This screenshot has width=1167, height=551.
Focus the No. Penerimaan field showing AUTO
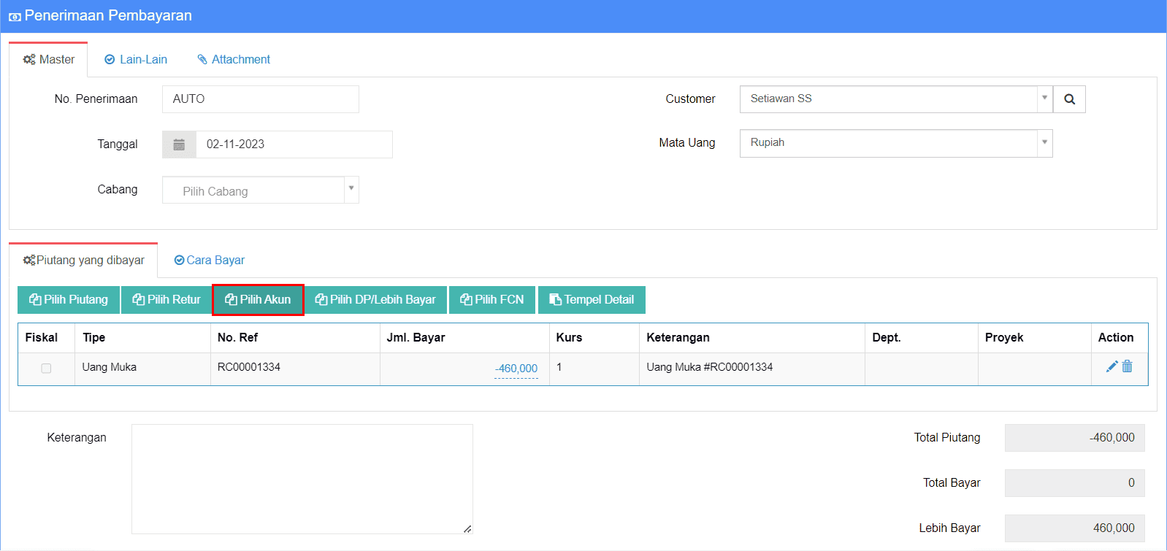click(261, 99)
